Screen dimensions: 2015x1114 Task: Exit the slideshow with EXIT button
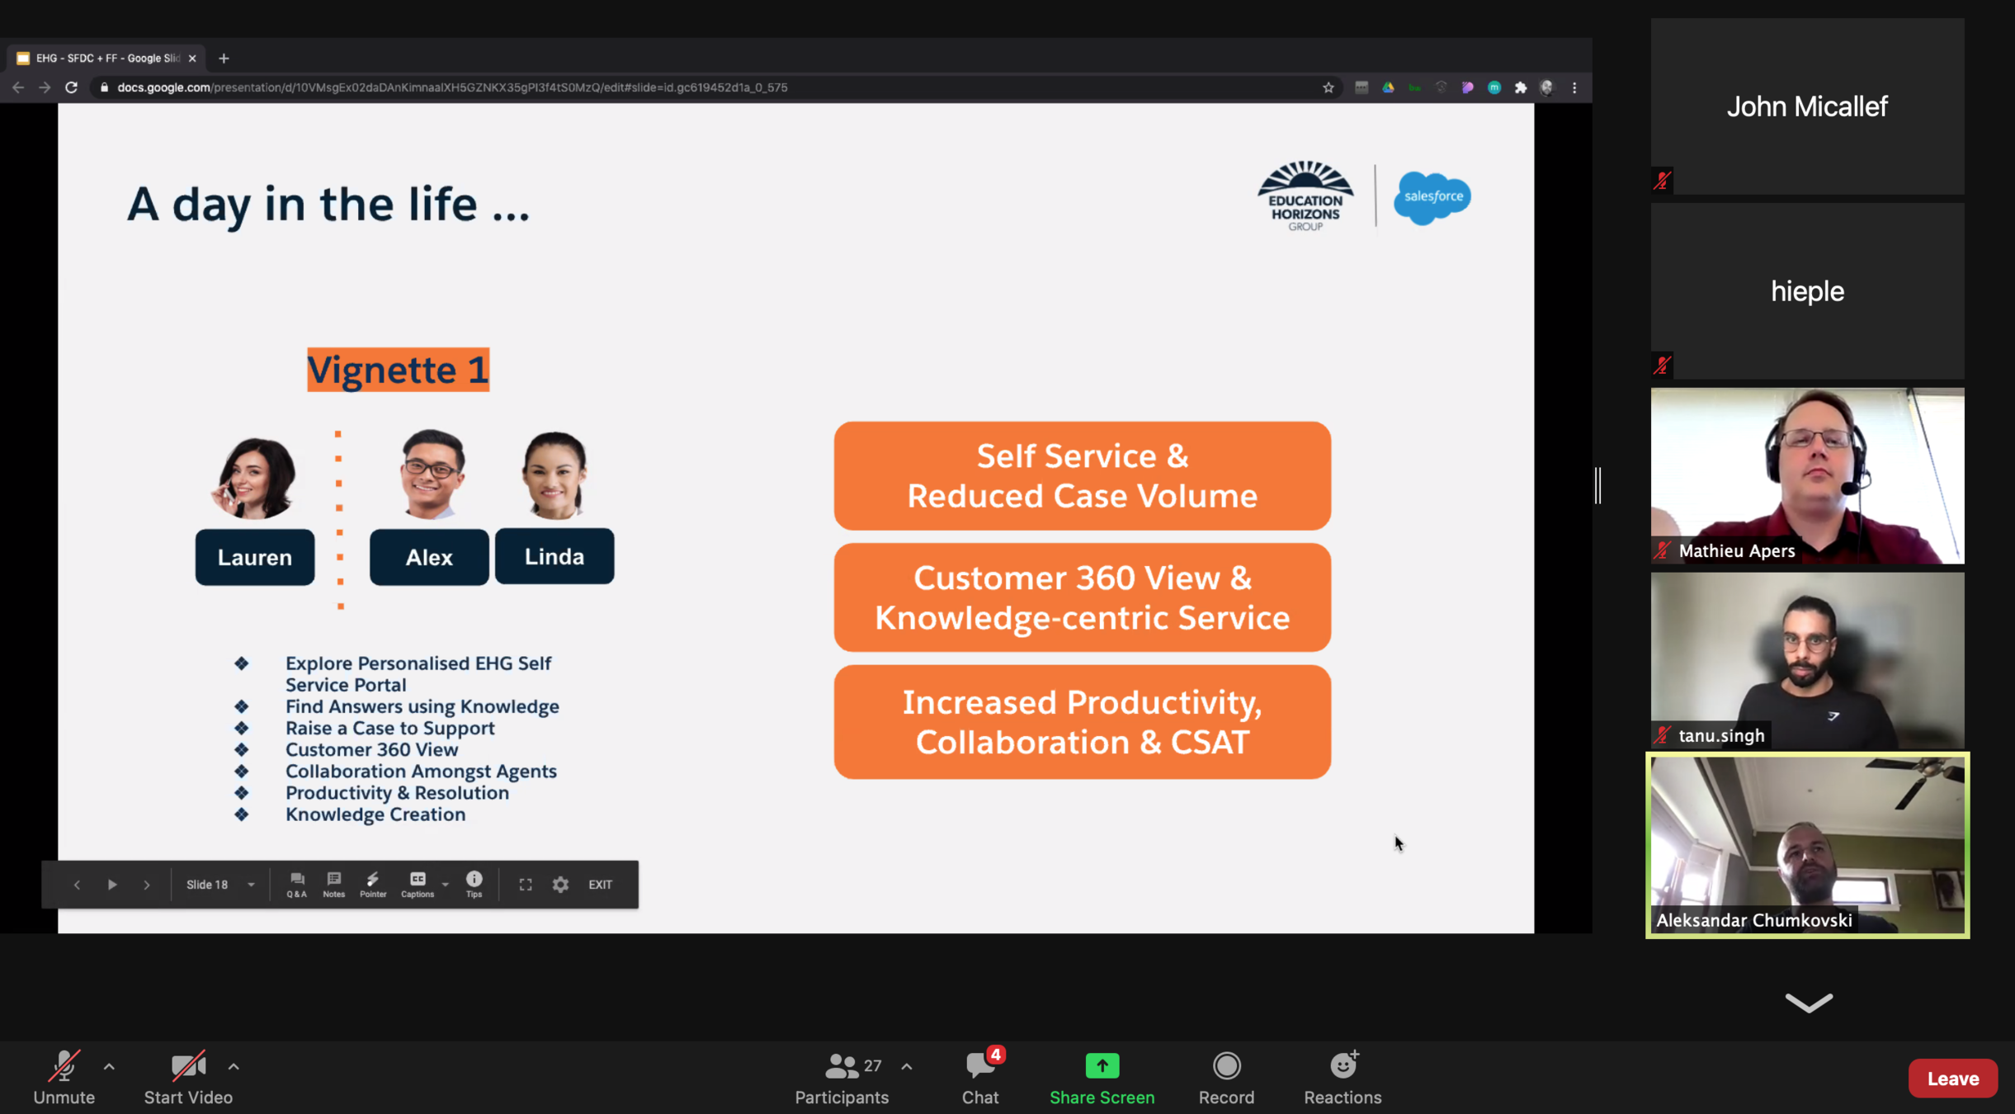coord(600,885)
